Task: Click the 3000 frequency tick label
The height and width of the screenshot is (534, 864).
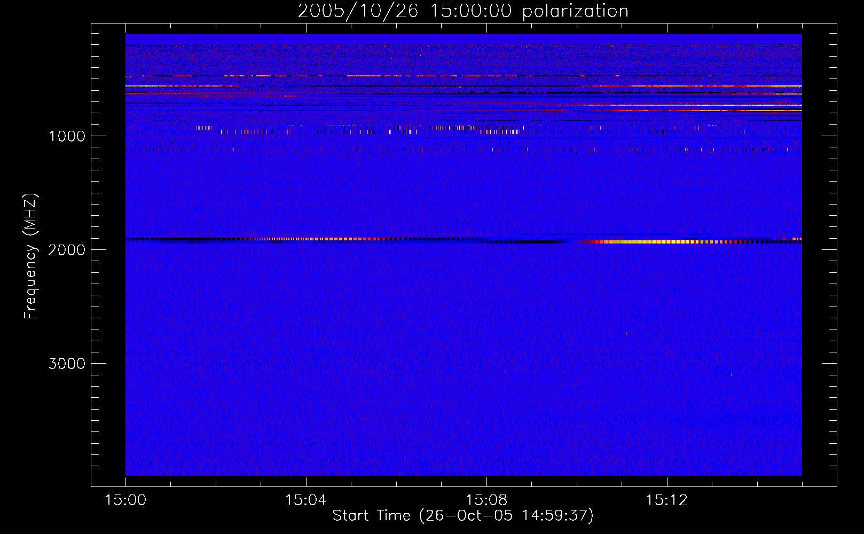Action: point(67,364)
